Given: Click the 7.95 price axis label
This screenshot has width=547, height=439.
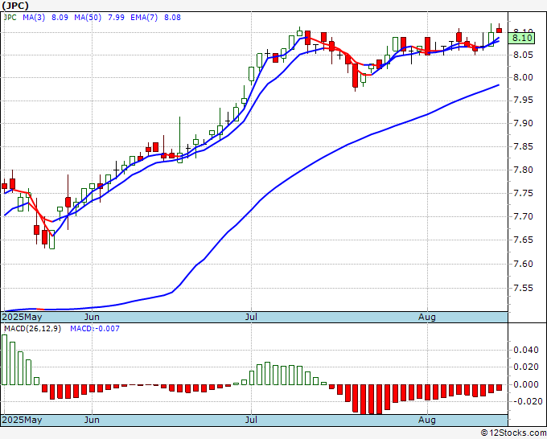Looking at the screenshot, I should pyautogui.click(x=523, y=101).
